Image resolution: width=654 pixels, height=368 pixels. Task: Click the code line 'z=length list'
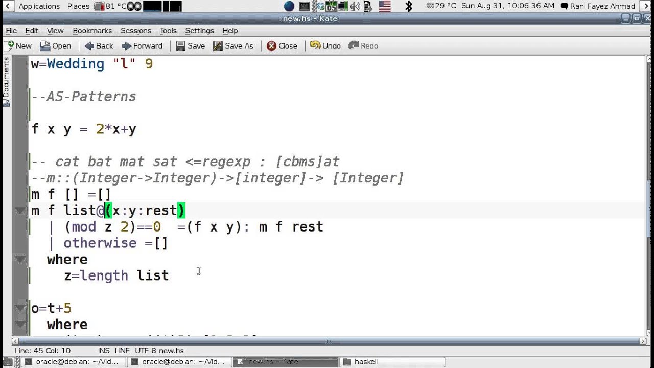pyautogui.click(x=116, y=276)
